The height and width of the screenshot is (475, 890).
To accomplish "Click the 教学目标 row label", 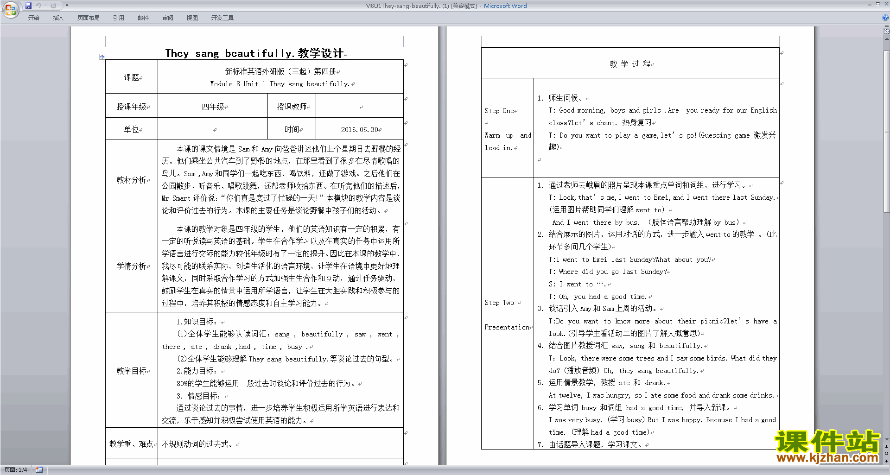I will point(132,370).
